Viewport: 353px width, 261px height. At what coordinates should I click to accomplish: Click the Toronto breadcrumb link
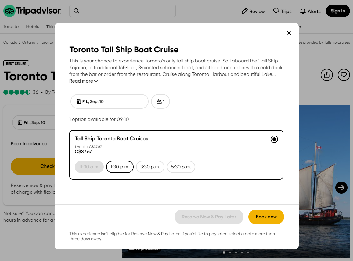click(x=47, y=42)
